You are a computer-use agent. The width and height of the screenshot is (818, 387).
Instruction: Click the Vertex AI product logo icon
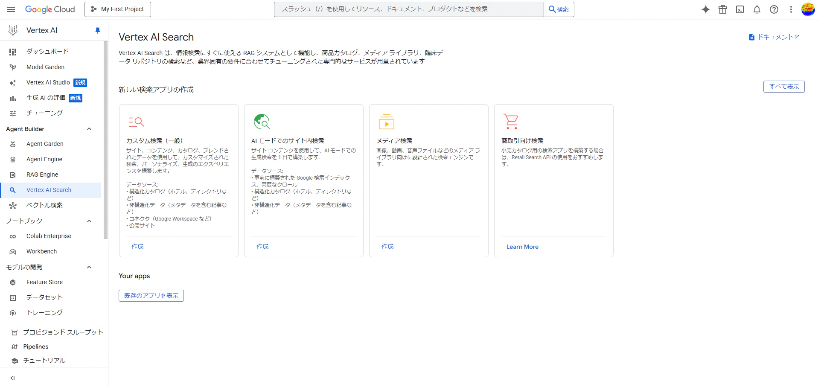pos(13,30)
